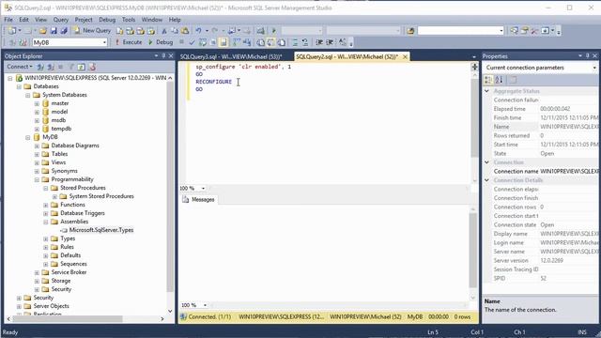
Task: Open the Help menu
Action: 175,20
